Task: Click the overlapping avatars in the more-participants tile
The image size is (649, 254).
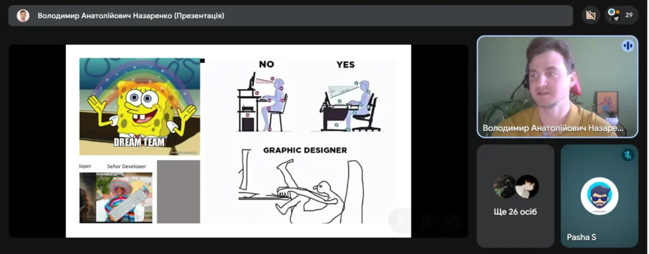Action: (x=515, y=186)
